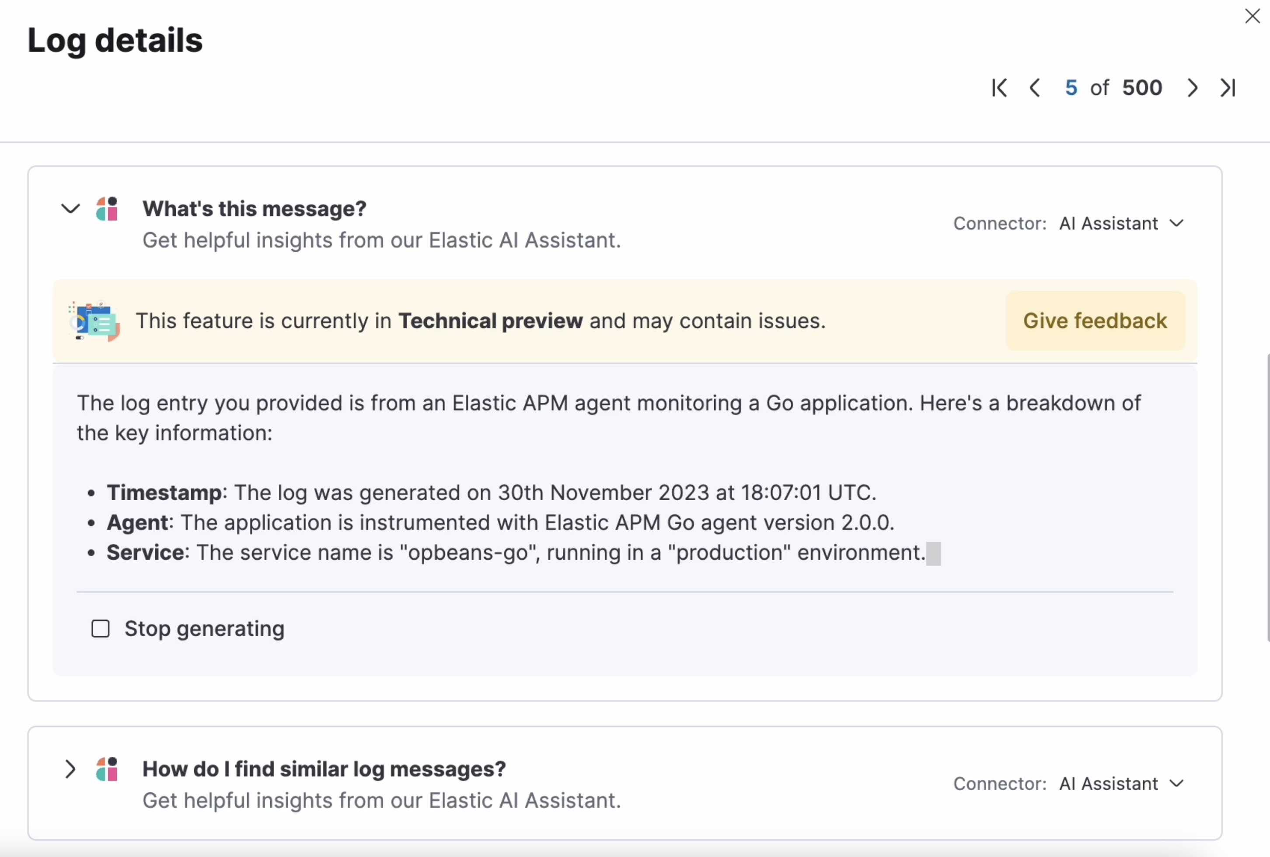Click the Technical preview illustration icon
This screenshot has height=857, width=1270.
tap(94, 321)
